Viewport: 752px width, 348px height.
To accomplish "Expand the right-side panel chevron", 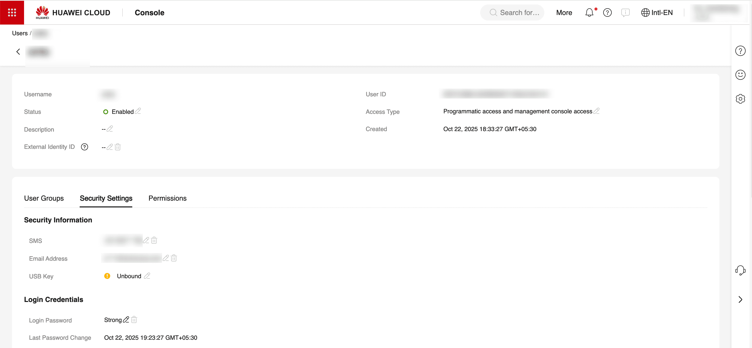I will (740, 299).
